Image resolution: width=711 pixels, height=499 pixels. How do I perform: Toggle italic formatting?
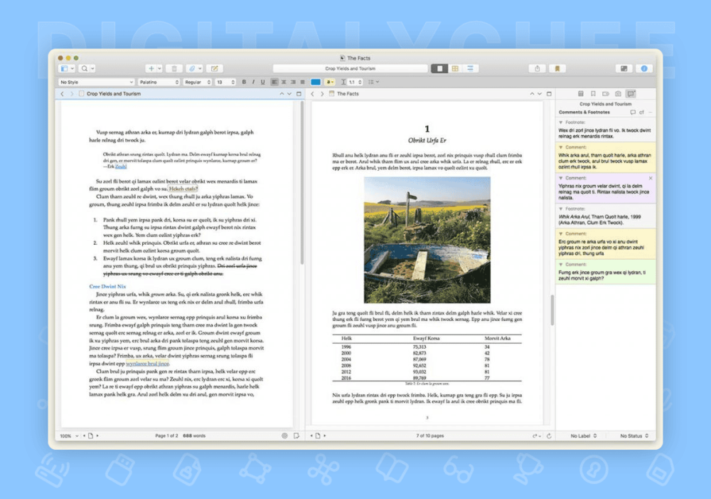[x=253, y=82]
